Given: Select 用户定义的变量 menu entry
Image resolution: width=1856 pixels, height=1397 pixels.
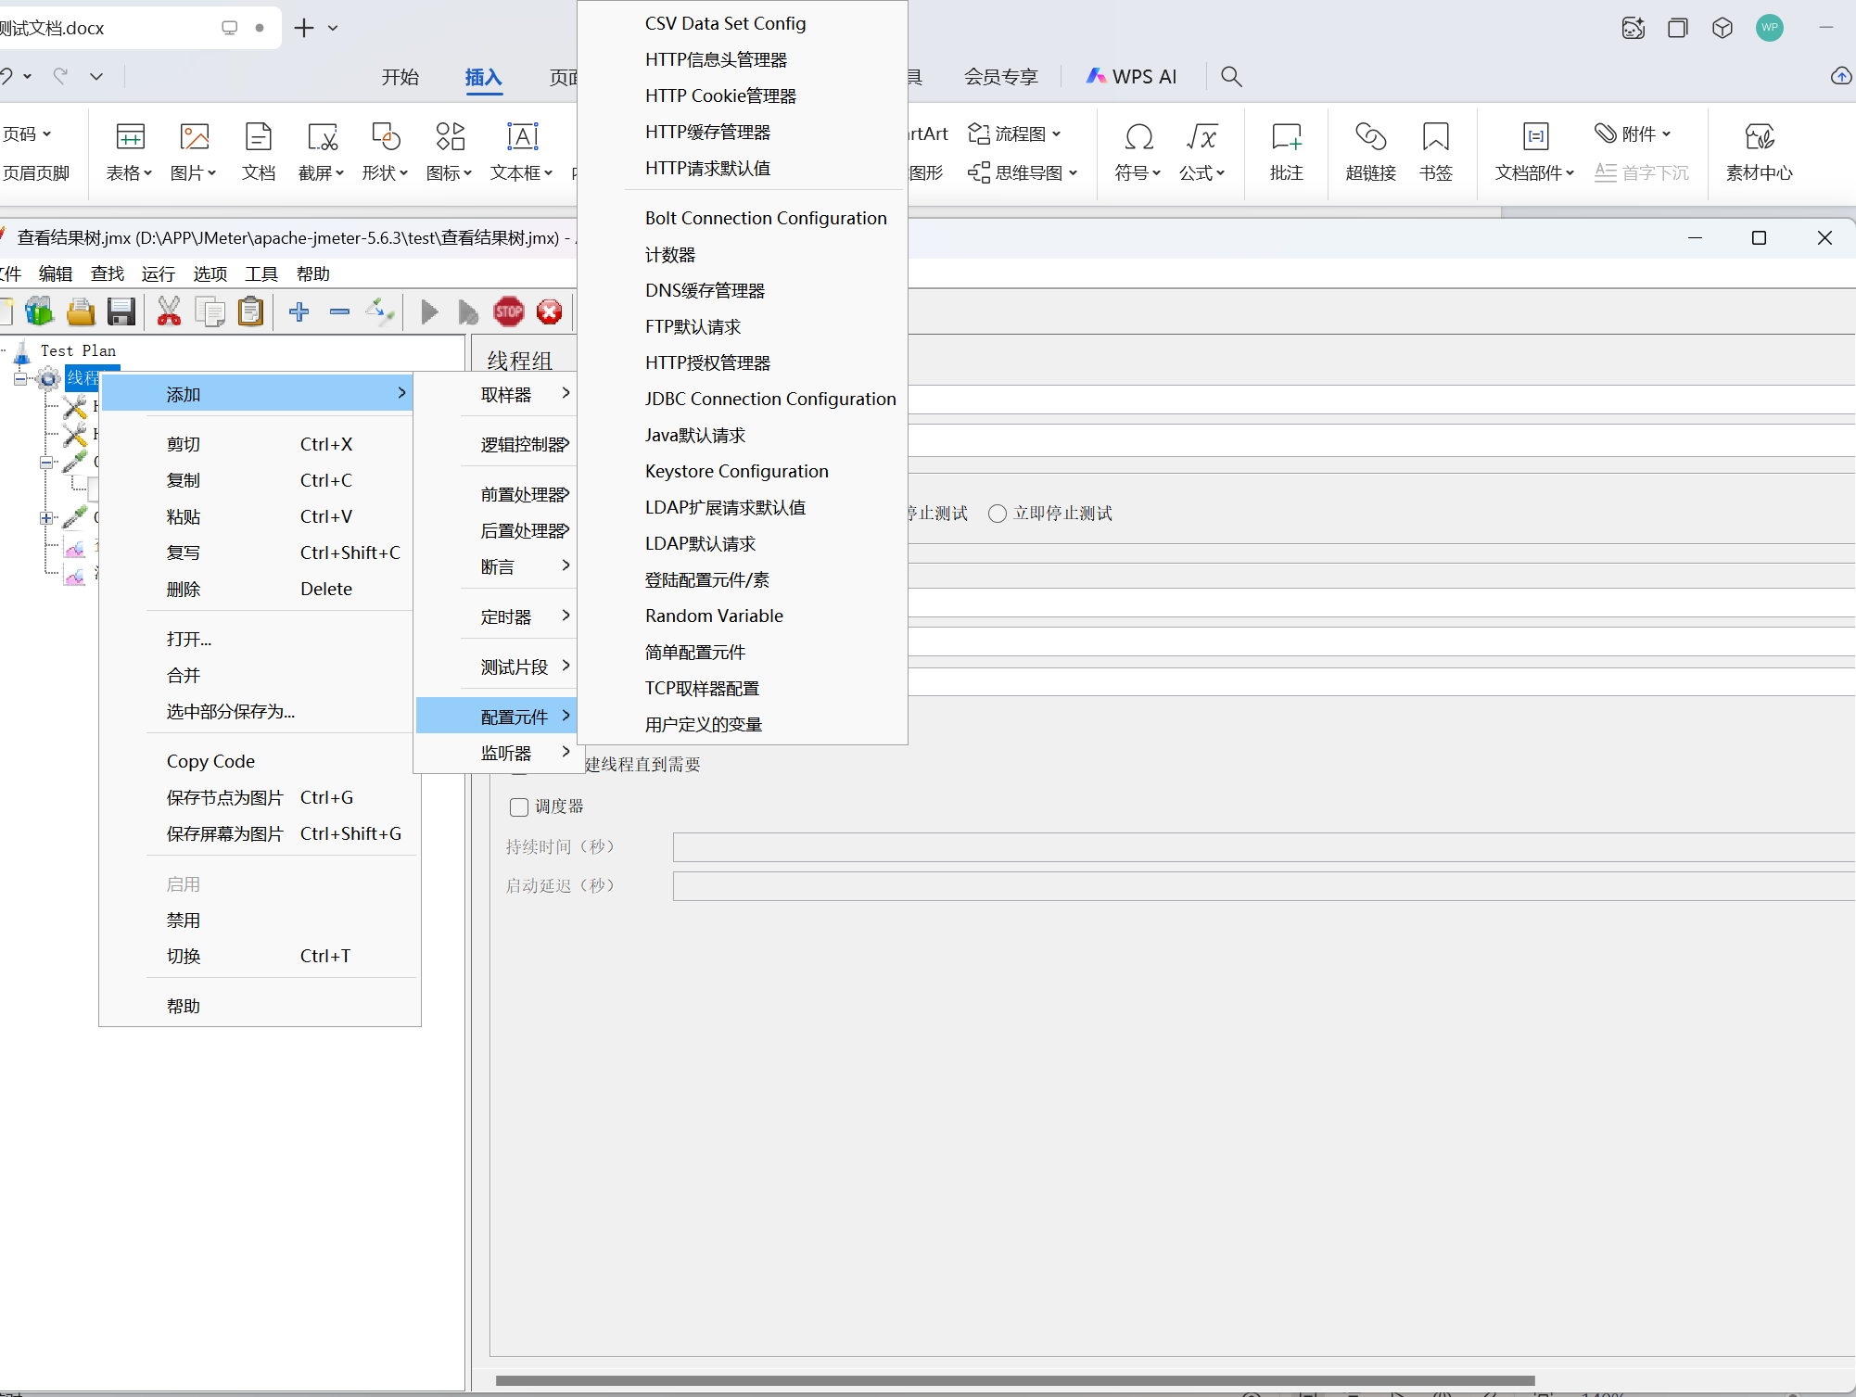Looking at the screenshot, I should [703, 725].
